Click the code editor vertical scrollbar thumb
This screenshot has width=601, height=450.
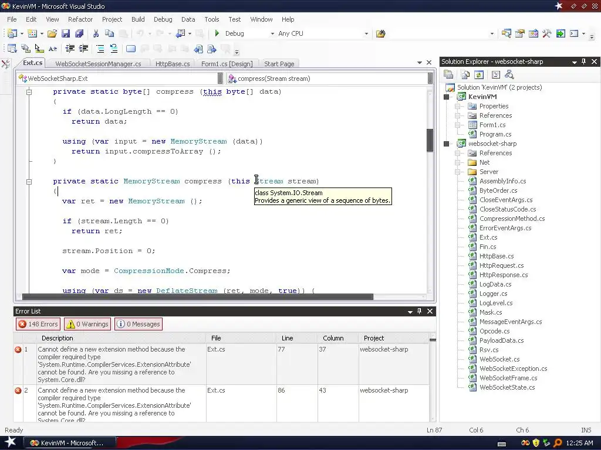[430, 140]
